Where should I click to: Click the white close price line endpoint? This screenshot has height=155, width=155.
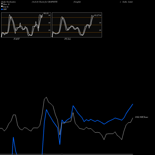coord(133,118)
